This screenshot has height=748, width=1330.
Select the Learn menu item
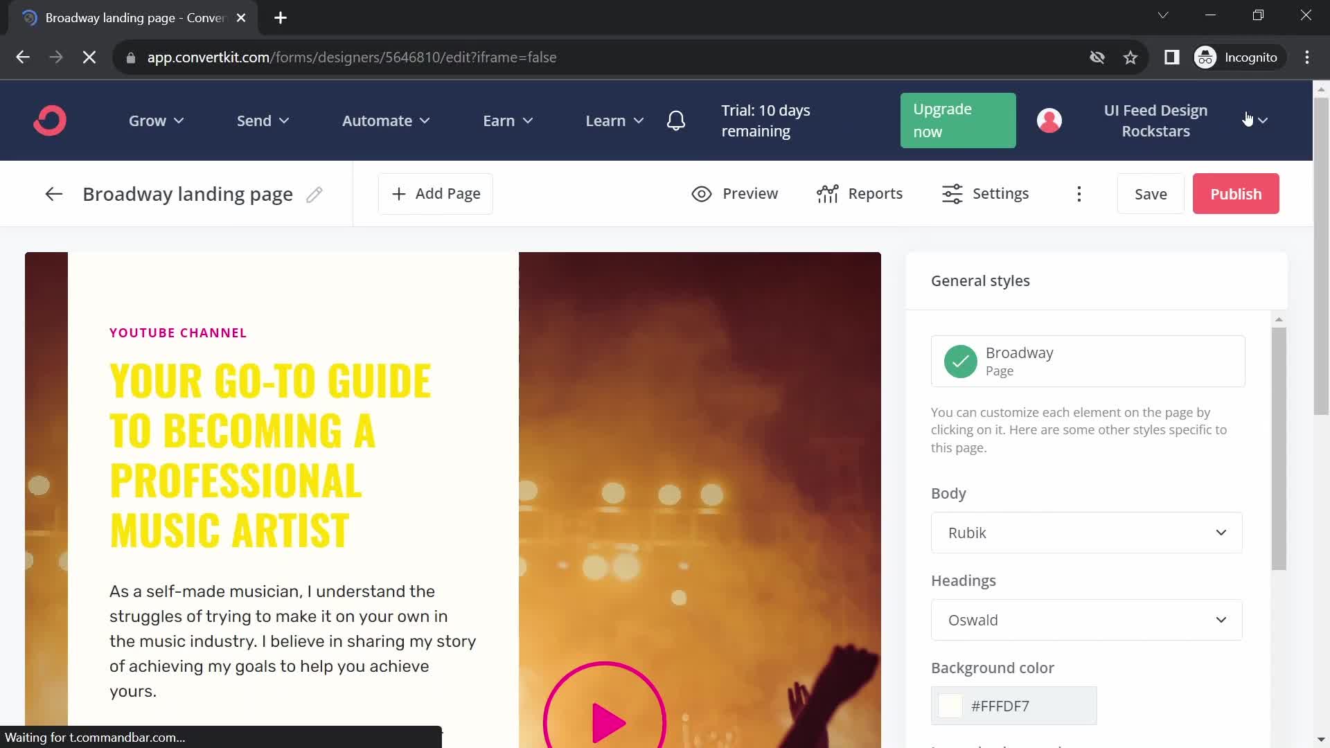[613, 120]
